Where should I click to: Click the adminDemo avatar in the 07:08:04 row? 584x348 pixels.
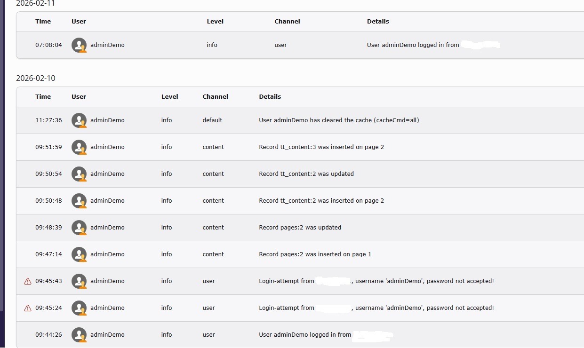pyautogui.click(x=79, y=45)
